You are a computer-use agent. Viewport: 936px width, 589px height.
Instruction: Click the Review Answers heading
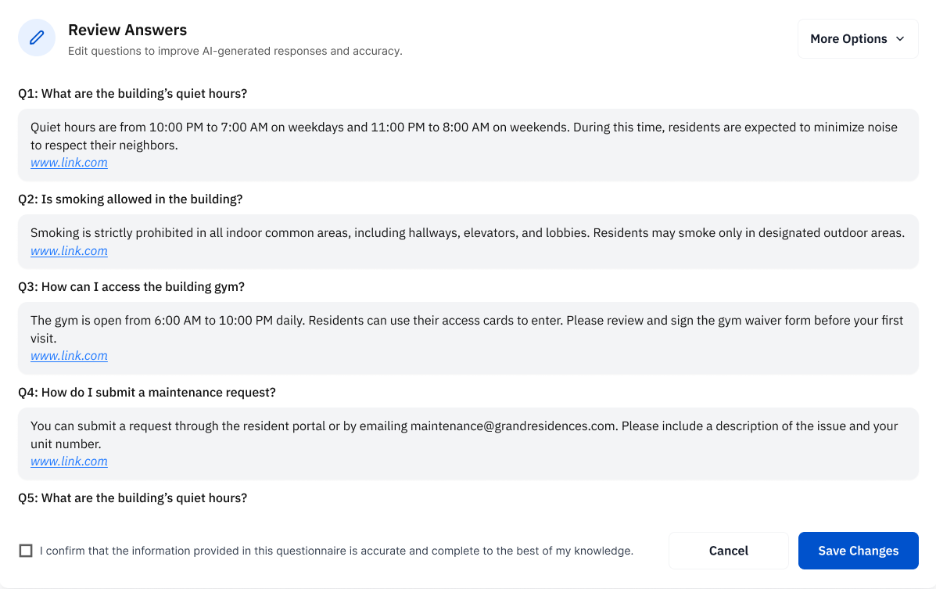point(127,31)
